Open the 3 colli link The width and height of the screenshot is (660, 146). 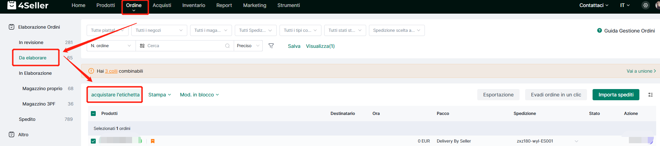tap(111, 71)
